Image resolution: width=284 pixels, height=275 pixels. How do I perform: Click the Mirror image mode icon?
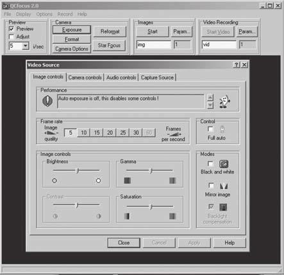pos(224,186)
